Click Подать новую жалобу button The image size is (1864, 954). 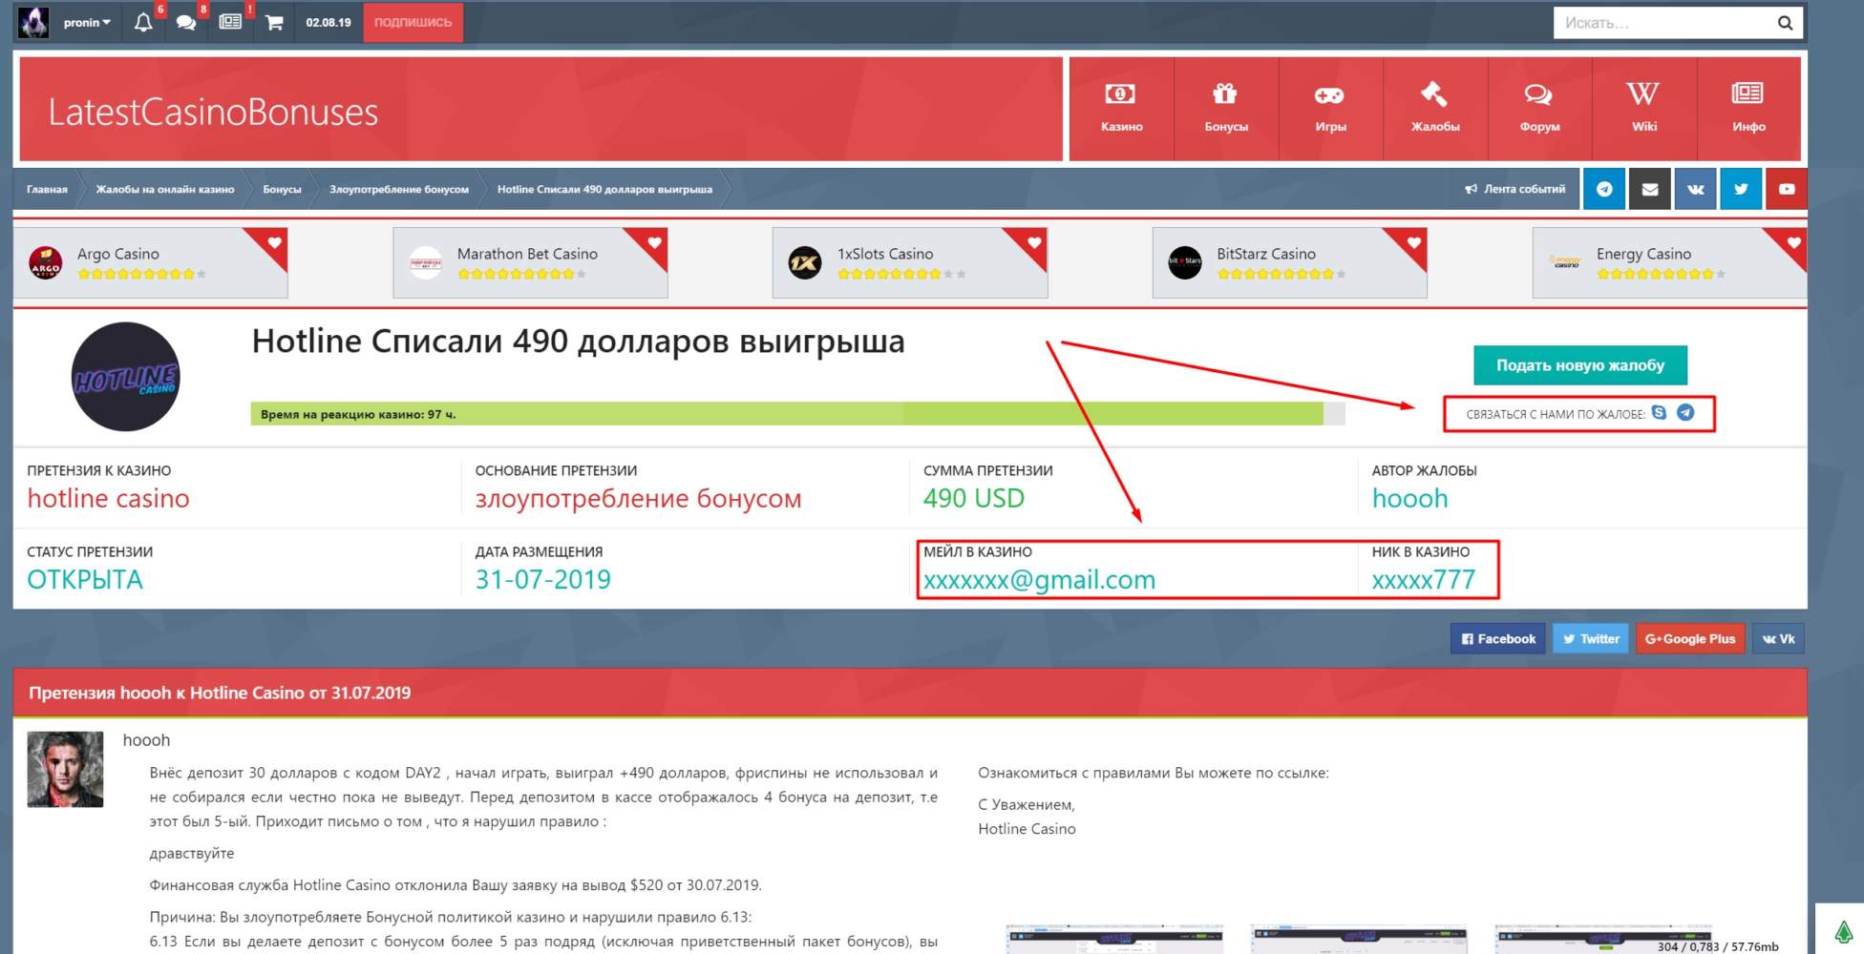click(1579, 365)
